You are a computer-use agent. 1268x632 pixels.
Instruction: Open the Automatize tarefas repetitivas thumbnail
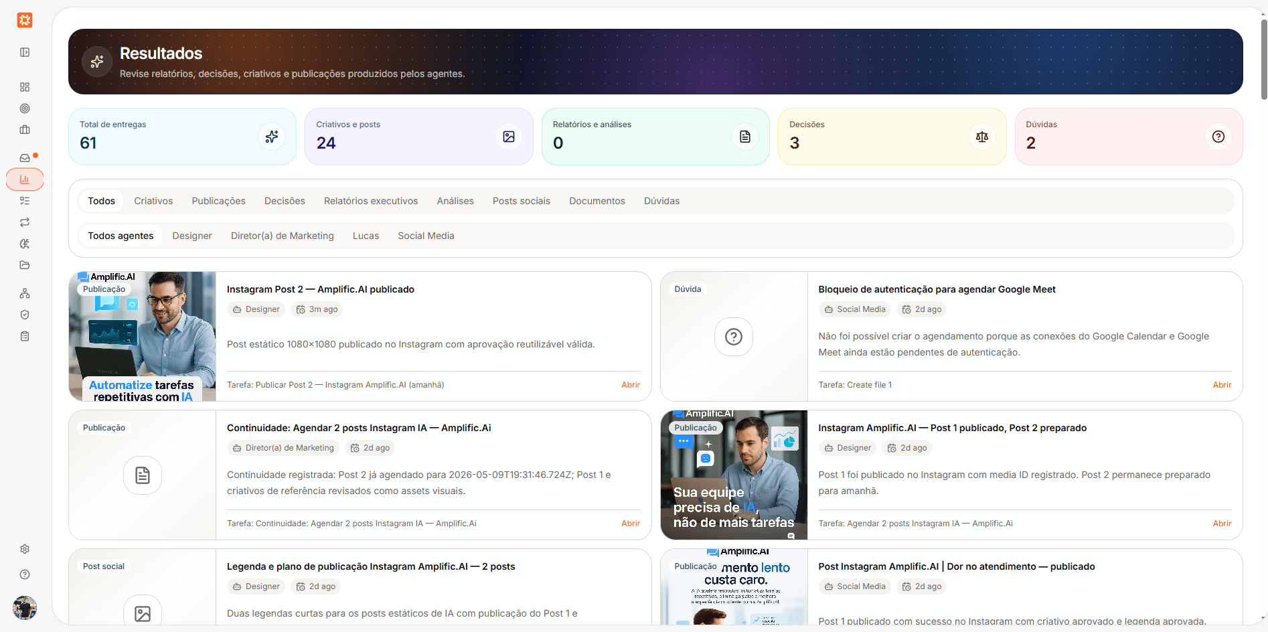143,337
